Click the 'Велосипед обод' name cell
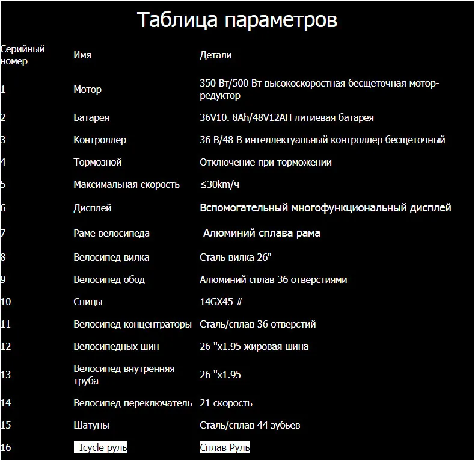 coord(109,279)
